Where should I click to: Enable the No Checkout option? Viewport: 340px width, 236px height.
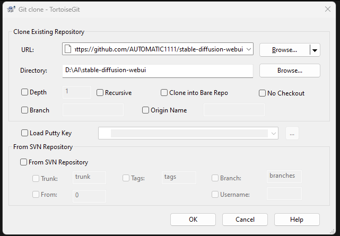coord(262,93)
